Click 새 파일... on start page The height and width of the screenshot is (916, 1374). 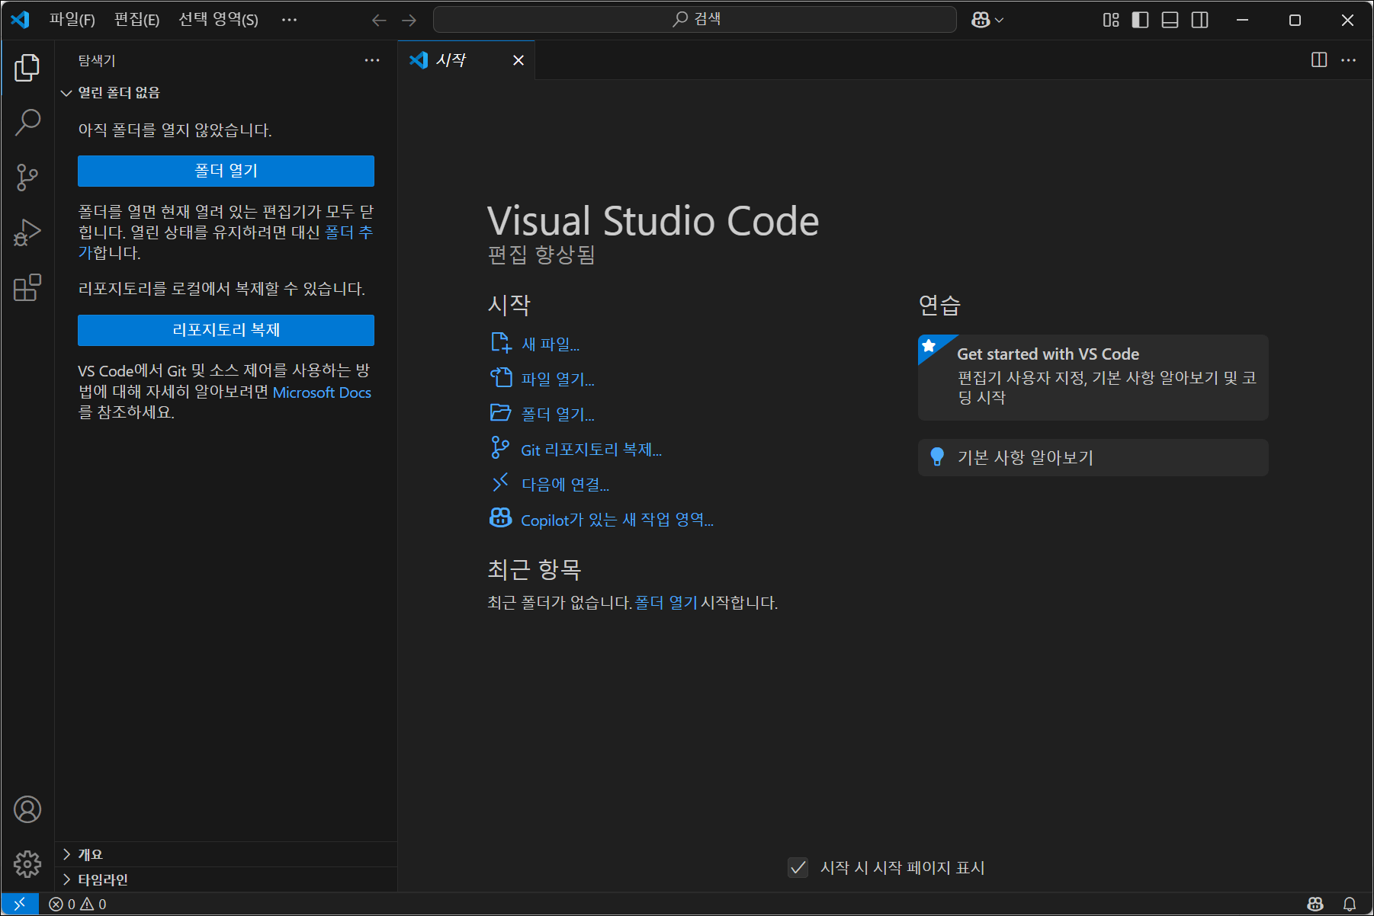535,344
